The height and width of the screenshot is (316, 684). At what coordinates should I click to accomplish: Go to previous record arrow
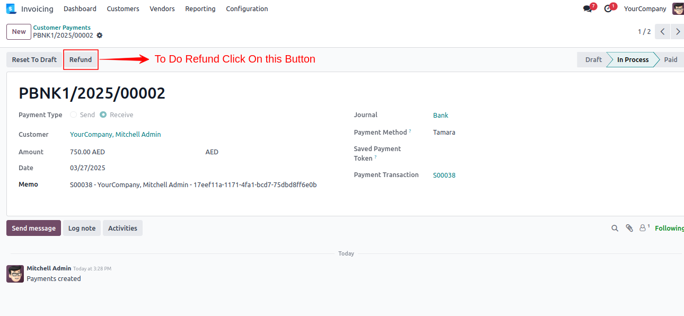[663, 32]
